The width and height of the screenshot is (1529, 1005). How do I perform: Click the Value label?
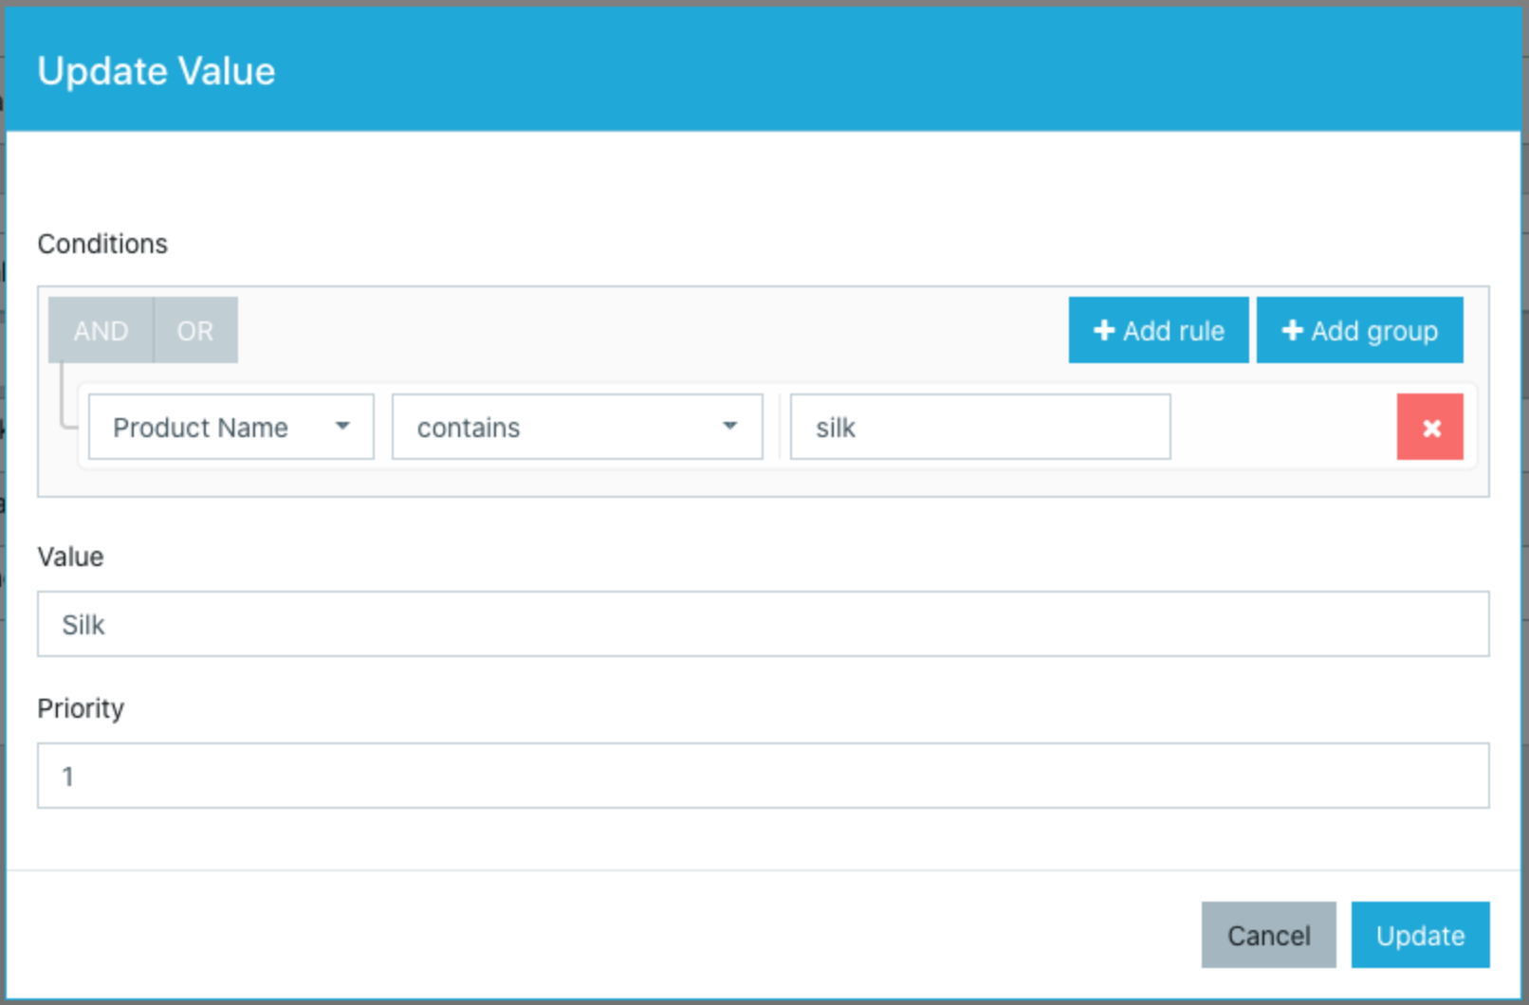click(x=70, y=557)
